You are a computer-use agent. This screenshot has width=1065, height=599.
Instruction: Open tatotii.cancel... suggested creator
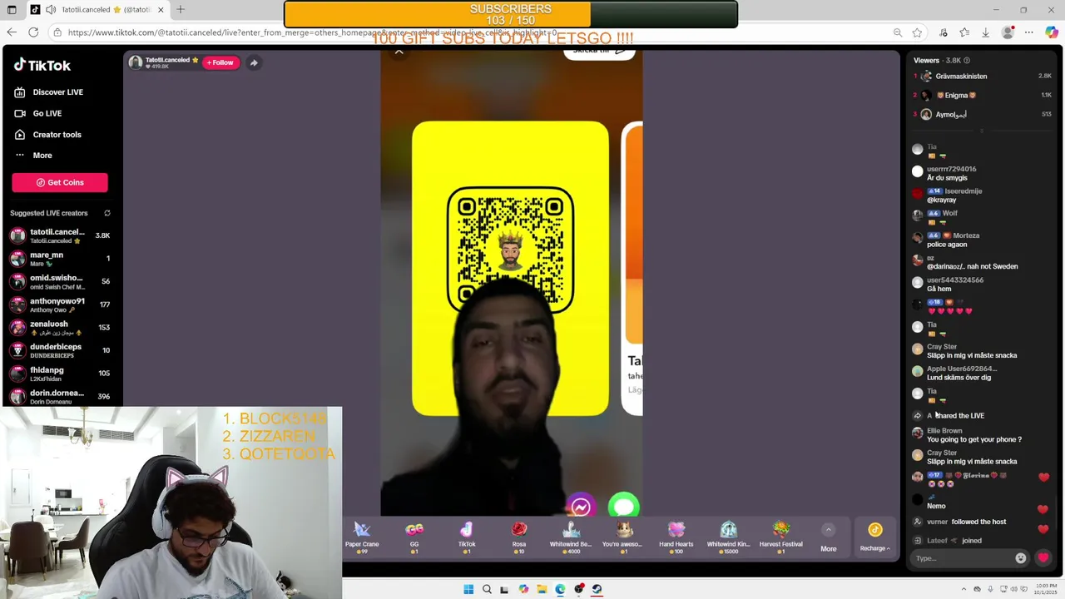coord(60,235)
